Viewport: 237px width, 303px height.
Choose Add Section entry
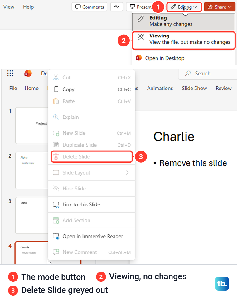91,220
